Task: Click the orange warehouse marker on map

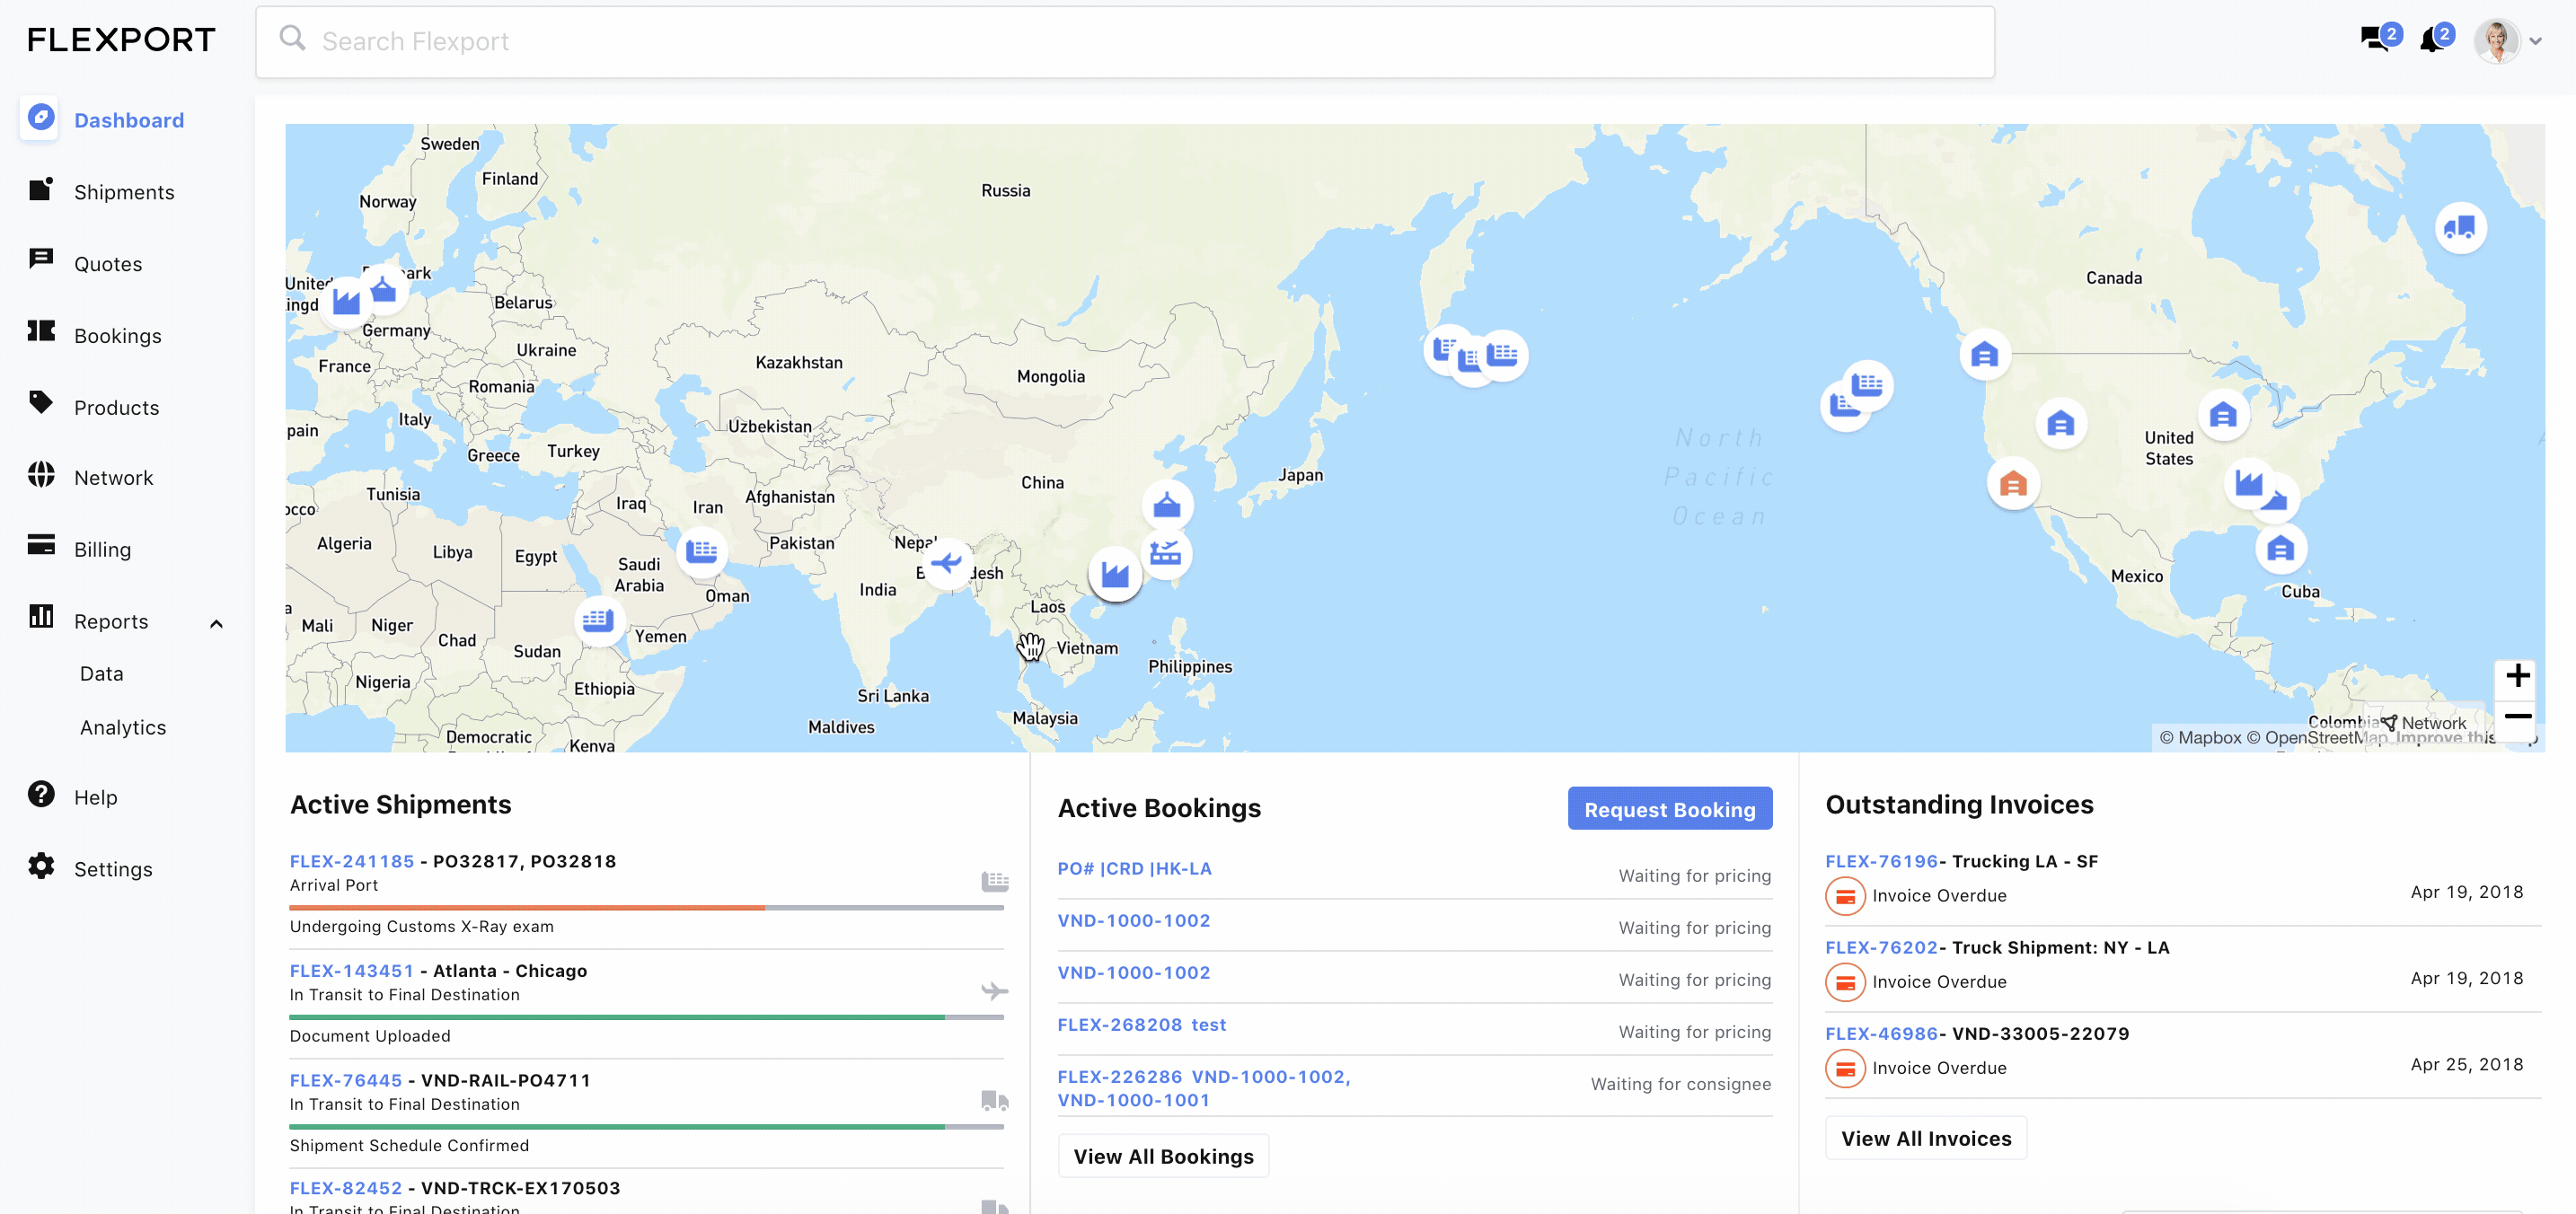Action: [2012, 484]
